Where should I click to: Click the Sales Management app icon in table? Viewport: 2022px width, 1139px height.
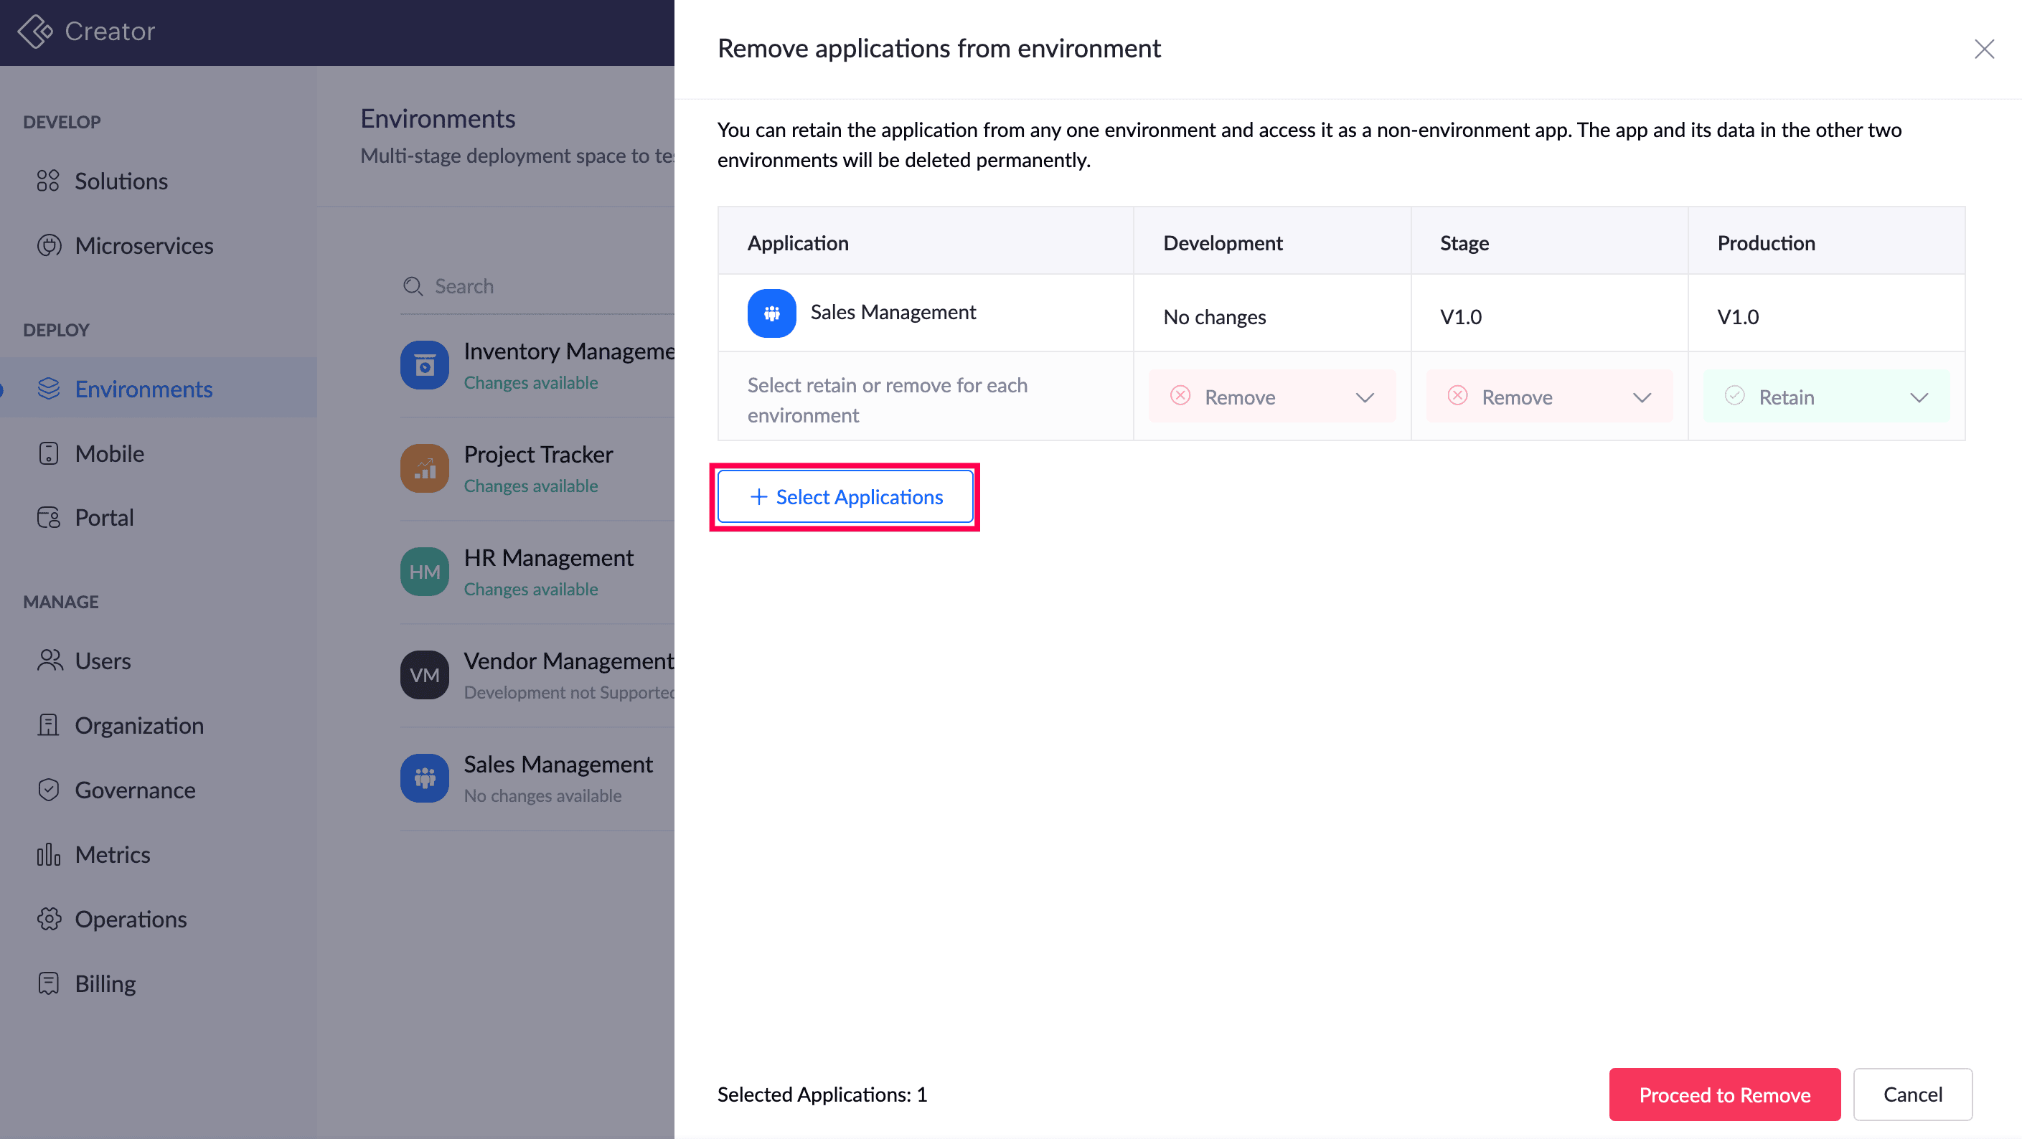(x=771, y=313)
